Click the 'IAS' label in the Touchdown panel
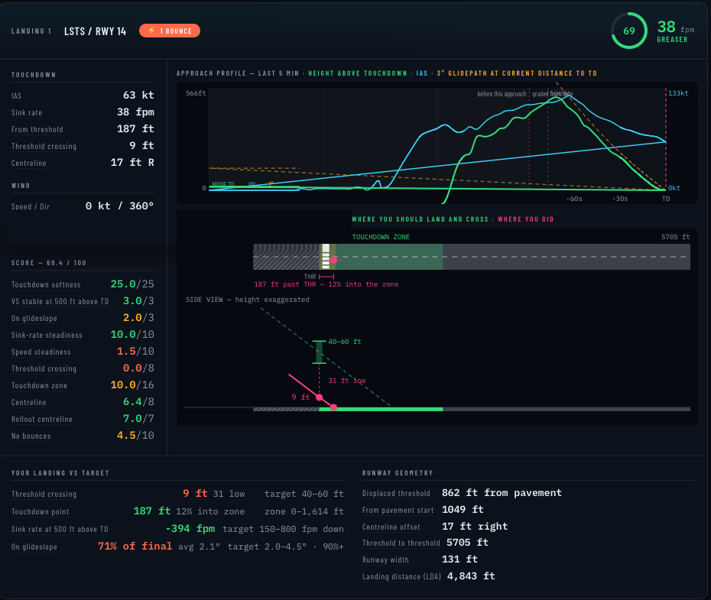This screenshot has height=600, width=711. [x=16, y=96]
